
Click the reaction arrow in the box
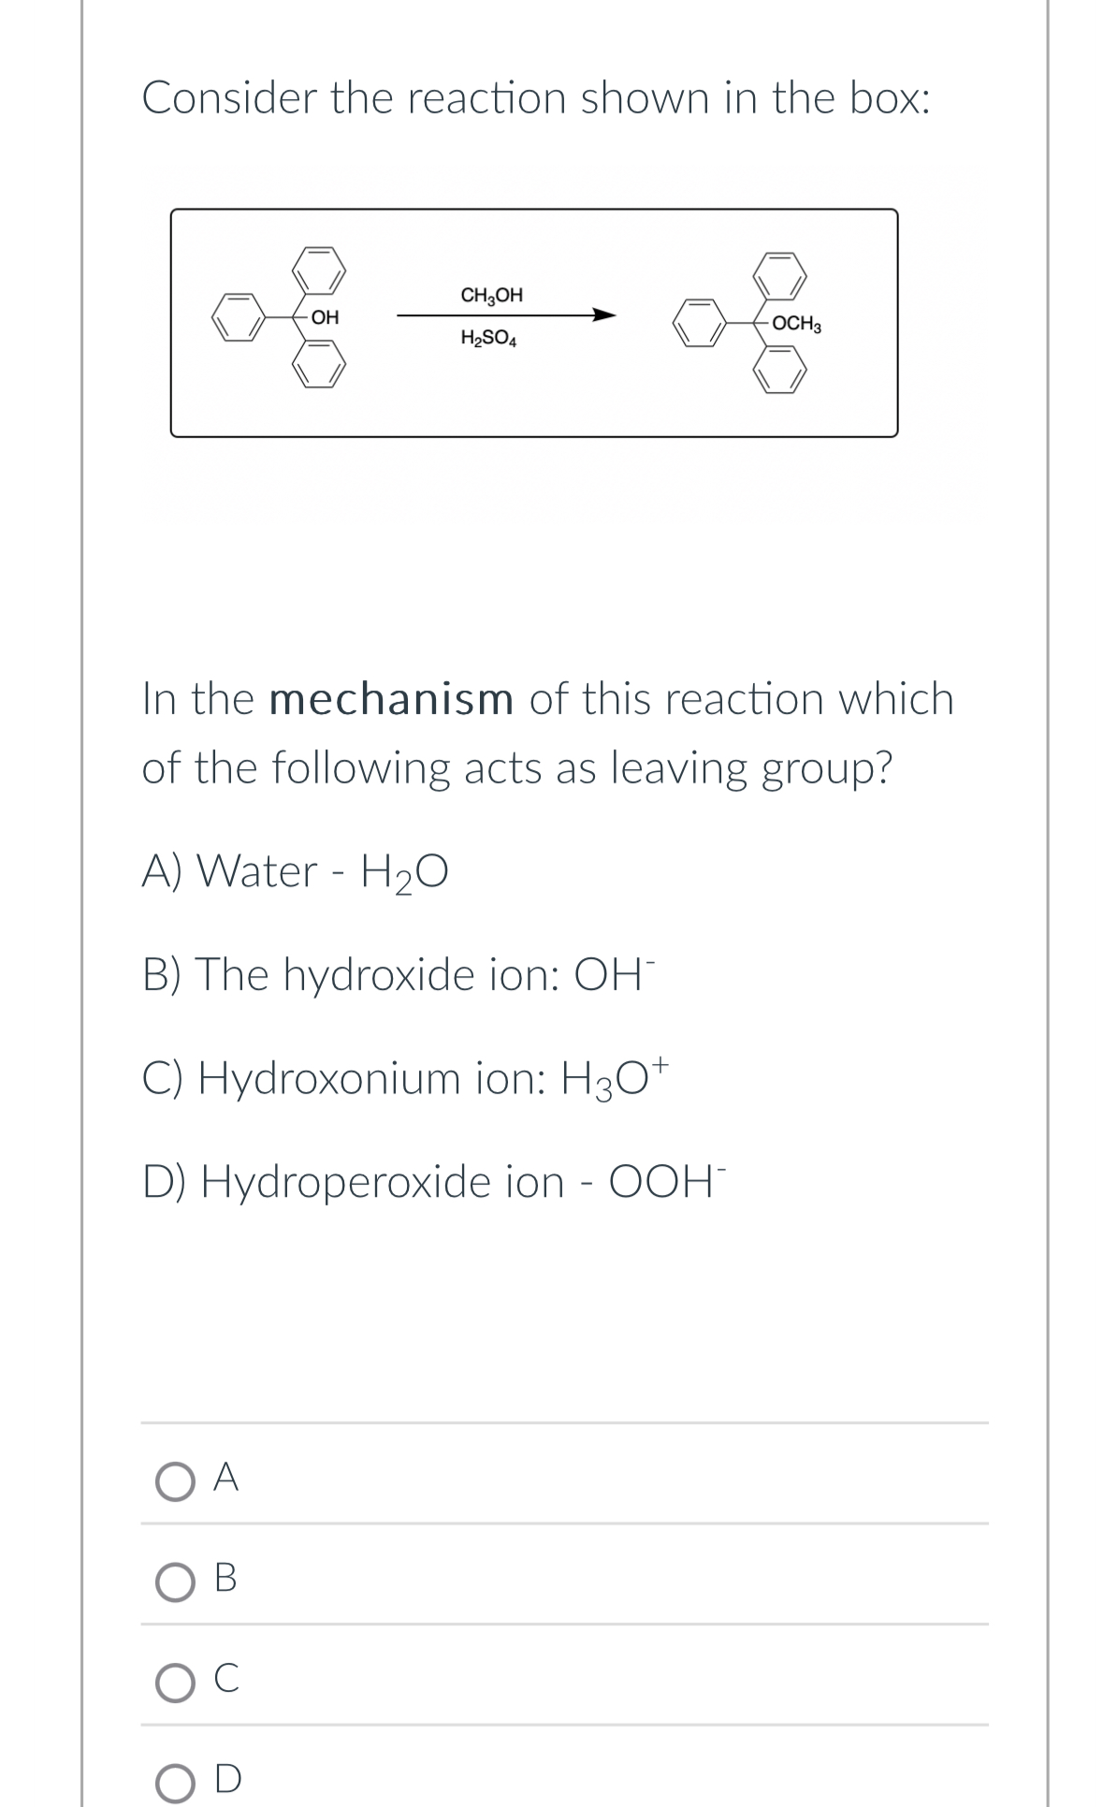point(505,315)
